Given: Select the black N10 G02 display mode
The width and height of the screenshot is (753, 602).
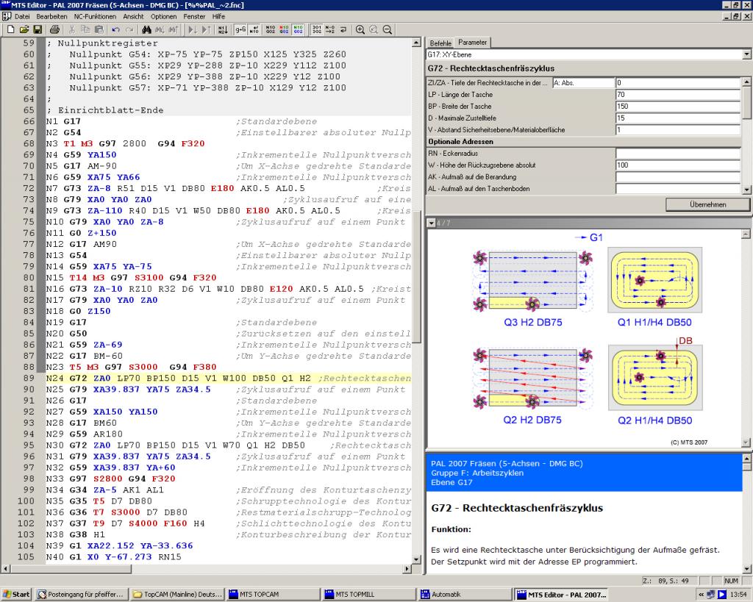Looking at the screenshot, I should 271,29.
